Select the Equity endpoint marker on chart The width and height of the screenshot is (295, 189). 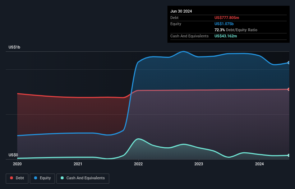pos(289,63)
